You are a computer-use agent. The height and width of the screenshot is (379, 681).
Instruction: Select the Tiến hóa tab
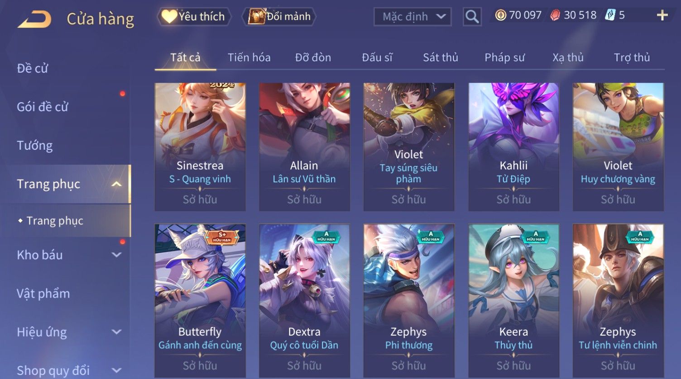point(249,57)
